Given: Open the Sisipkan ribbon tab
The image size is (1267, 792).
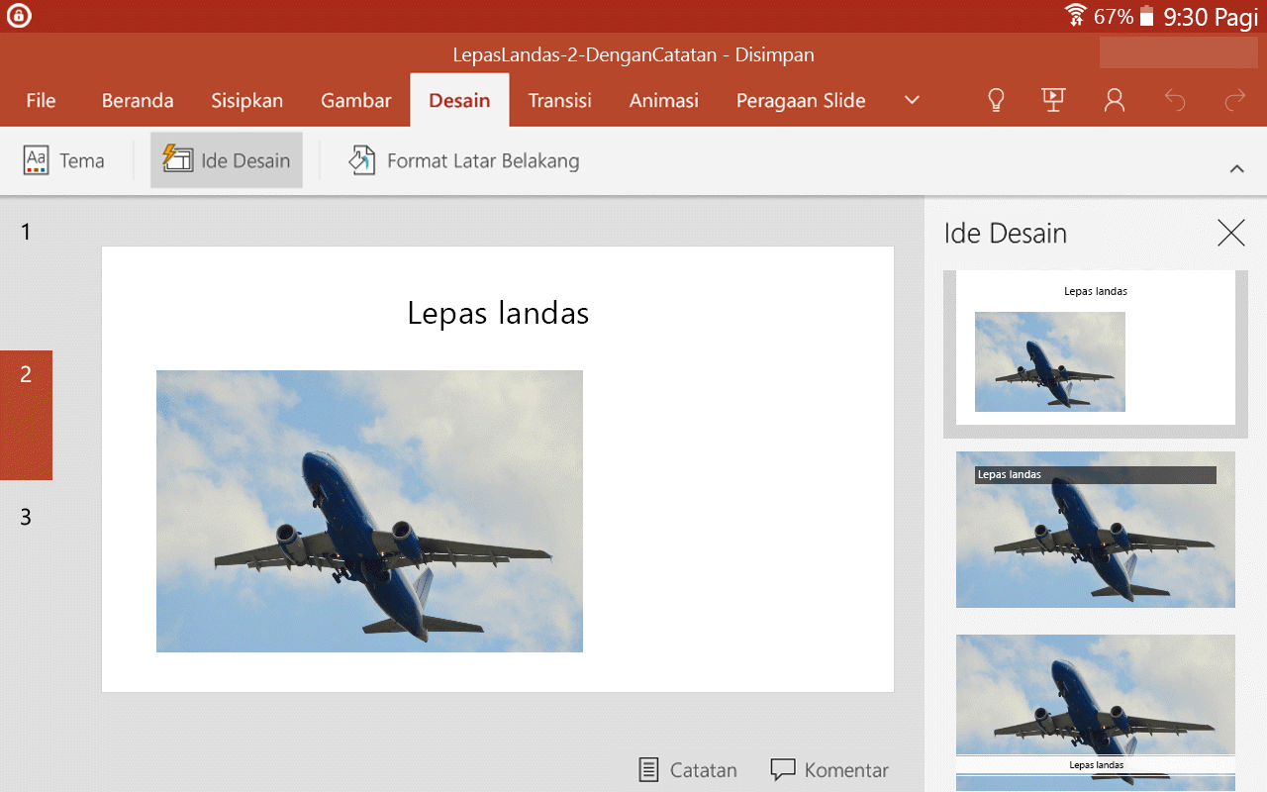Looking at the screenshot, I should [x=246, y=100].
